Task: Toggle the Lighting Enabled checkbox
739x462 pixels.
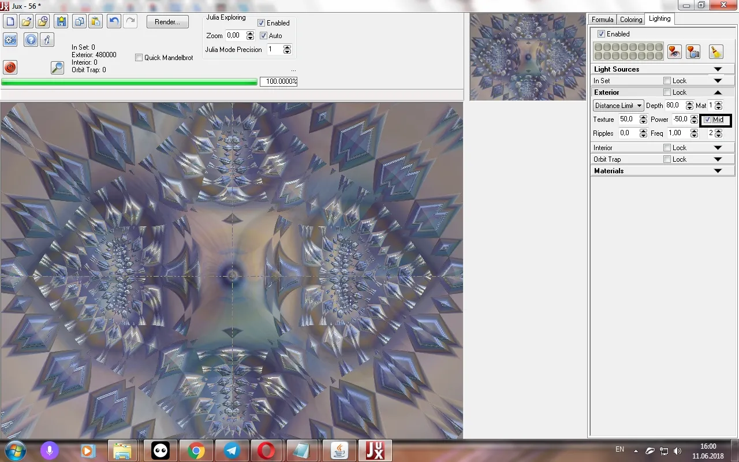Action: pos(602,34)
